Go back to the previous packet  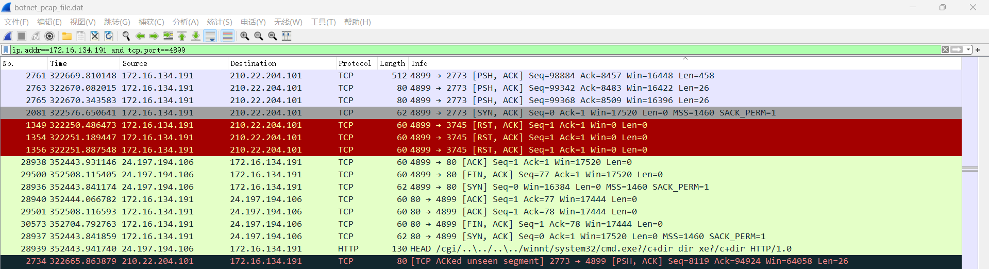pyautogui.click(x=140, y=36)
